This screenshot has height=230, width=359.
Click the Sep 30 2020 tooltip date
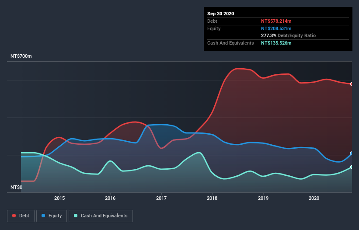coord(221,14)
